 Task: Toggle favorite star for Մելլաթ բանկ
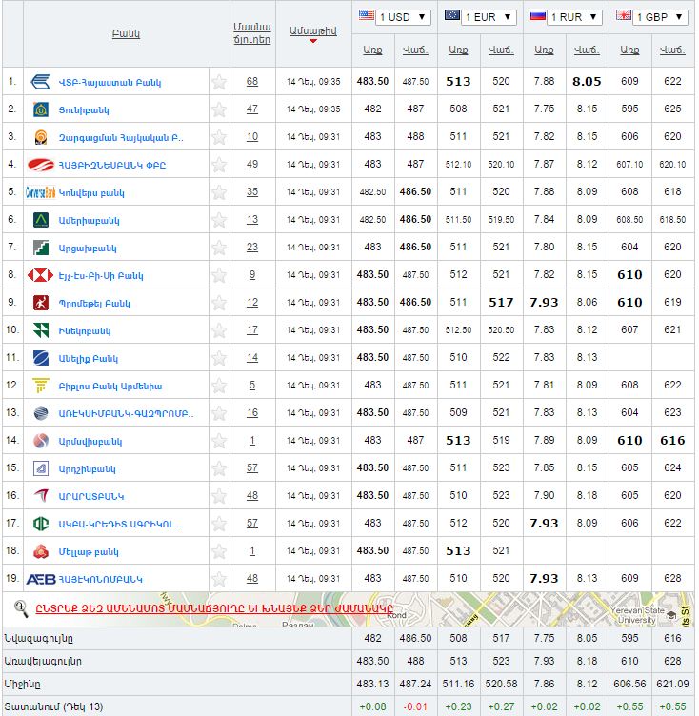(x=219, y=551)
